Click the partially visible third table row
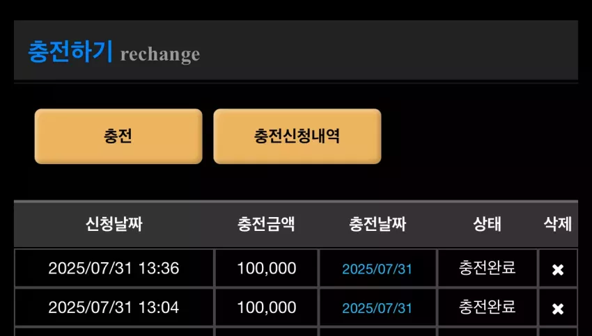Screen dimensions: 592x336 point(296,332)
